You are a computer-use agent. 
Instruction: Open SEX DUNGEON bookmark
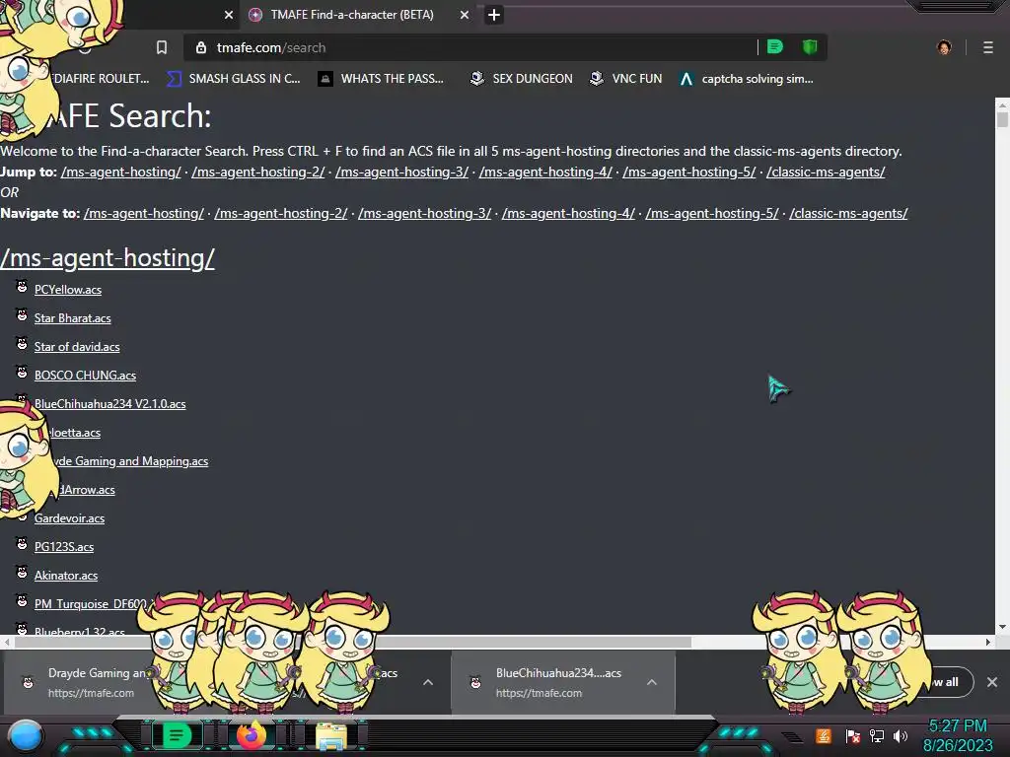coord(521,79)
